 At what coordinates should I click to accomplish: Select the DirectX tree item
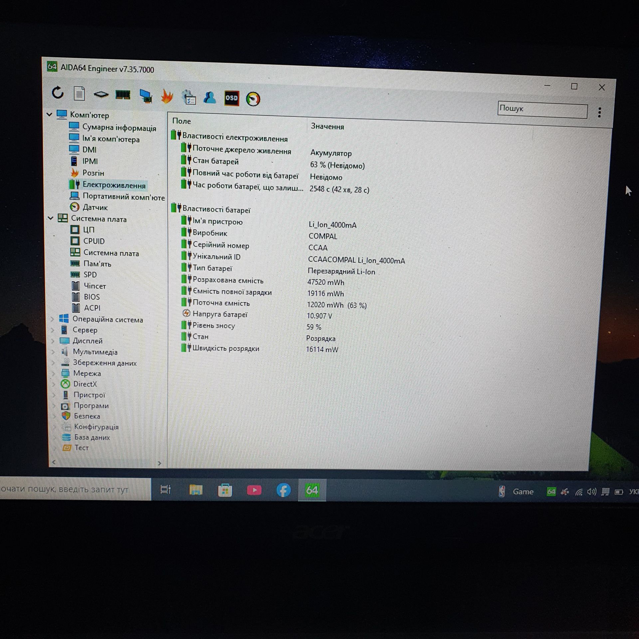pyautogui.click(x=85, y=384)
